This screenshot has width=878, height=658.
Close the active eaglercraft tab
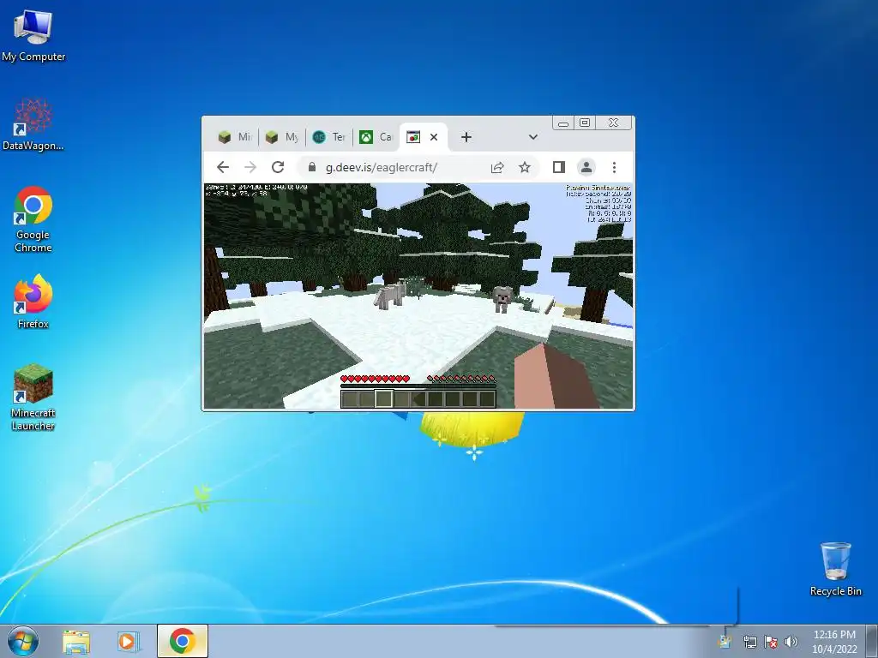[433, 137]
